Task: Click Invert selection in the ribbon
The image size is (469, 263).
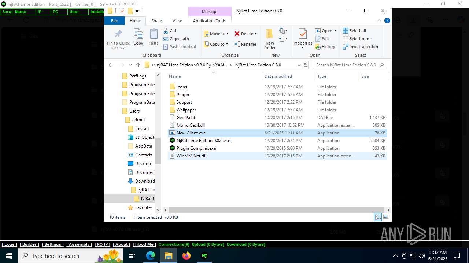Action: [x=360, y=47]
